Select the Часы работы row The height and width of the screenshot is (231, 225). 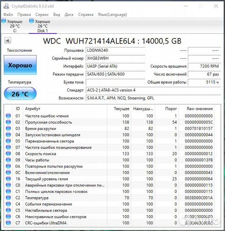(x=109, y=160)
